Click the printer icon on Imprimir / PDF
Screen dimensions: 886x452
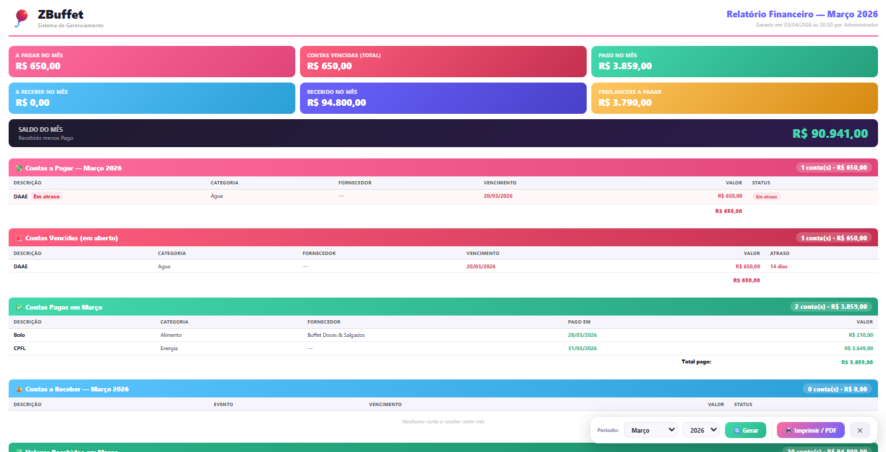(x=789, y=431)
